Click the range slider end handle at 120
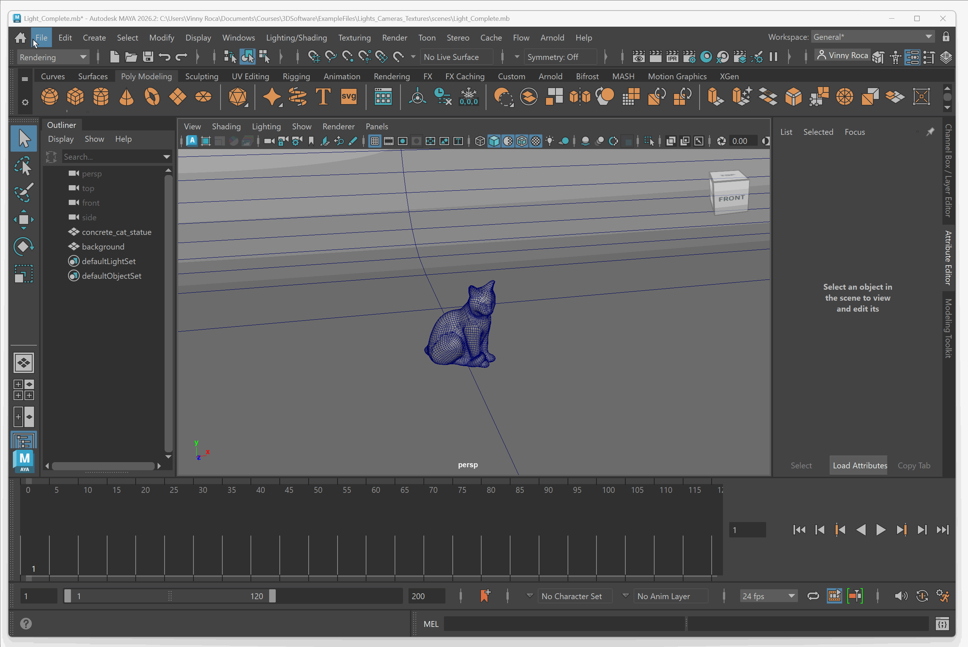The height and width of the screenshot is (647, 968). [272, 596]
